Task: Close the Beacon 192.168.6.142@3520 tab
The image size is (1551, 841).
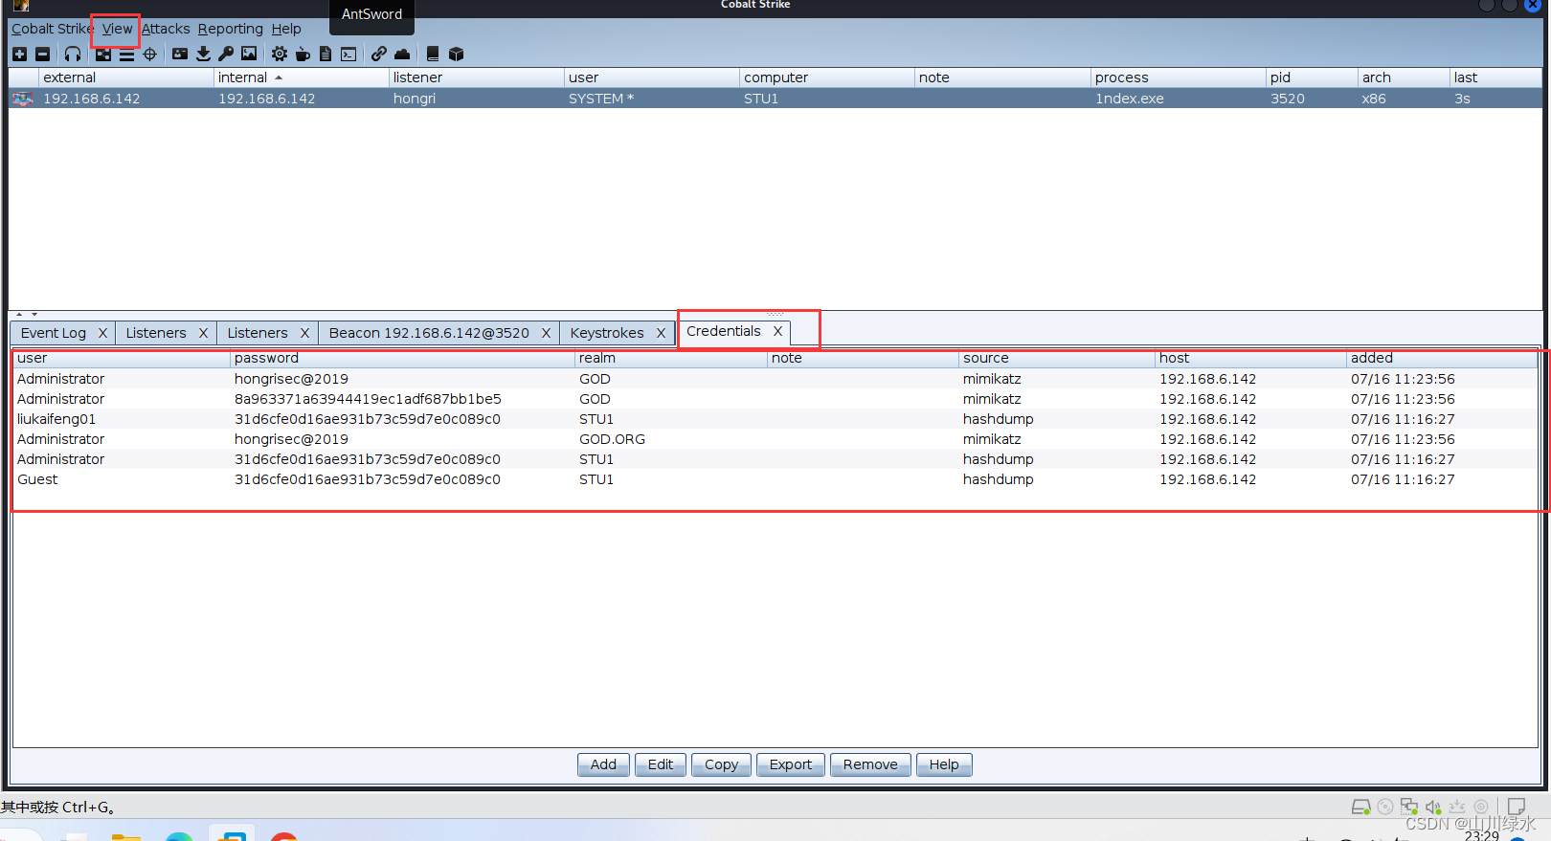Action: click(546, 333)
